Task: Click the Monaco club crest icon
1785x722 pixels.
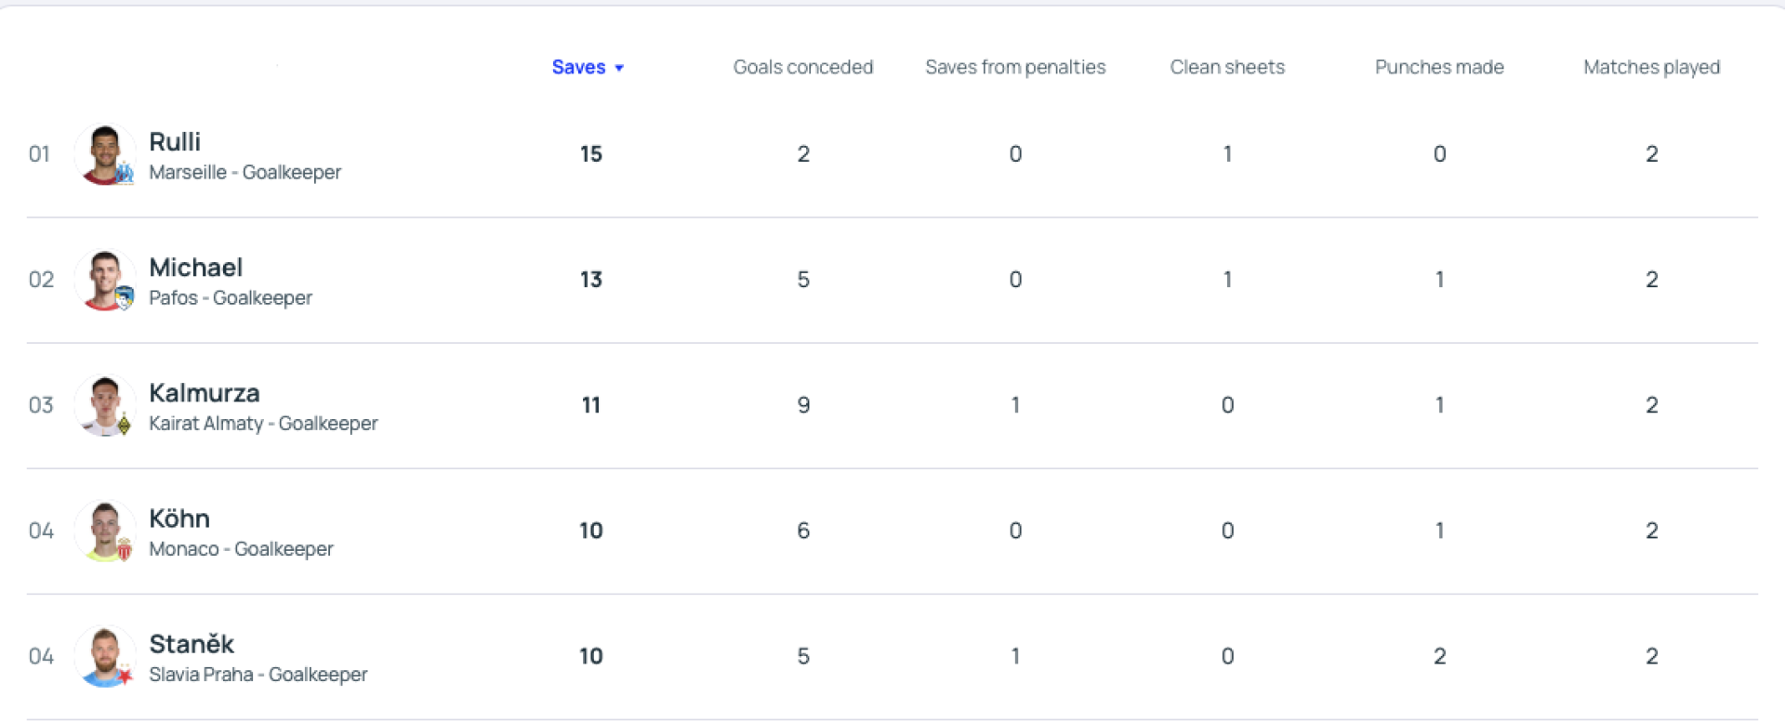Action: (125, 550)
